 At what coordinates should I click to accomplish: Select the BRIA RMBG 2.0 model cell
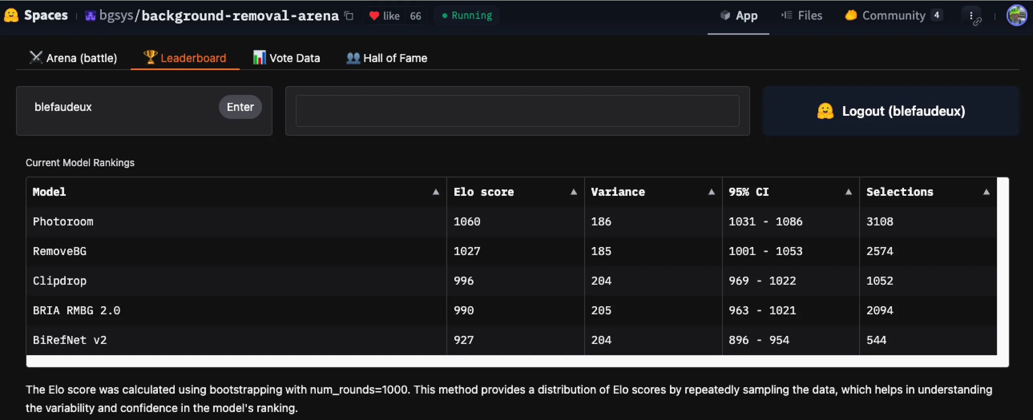(x=236, y=311)
